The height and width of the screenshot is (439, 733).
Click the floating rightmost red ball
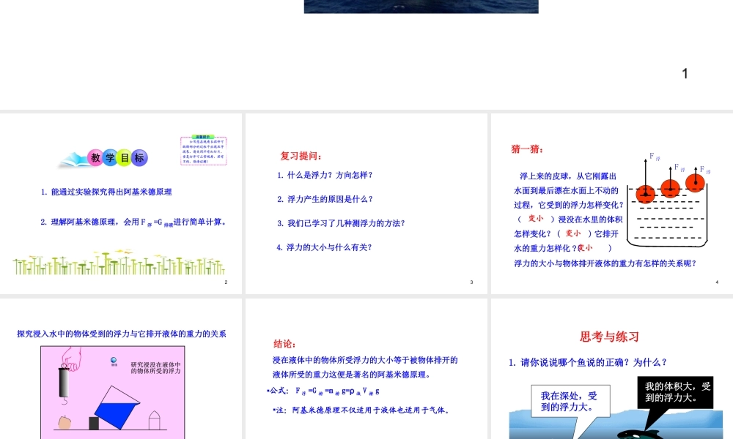tap(695, 182)
